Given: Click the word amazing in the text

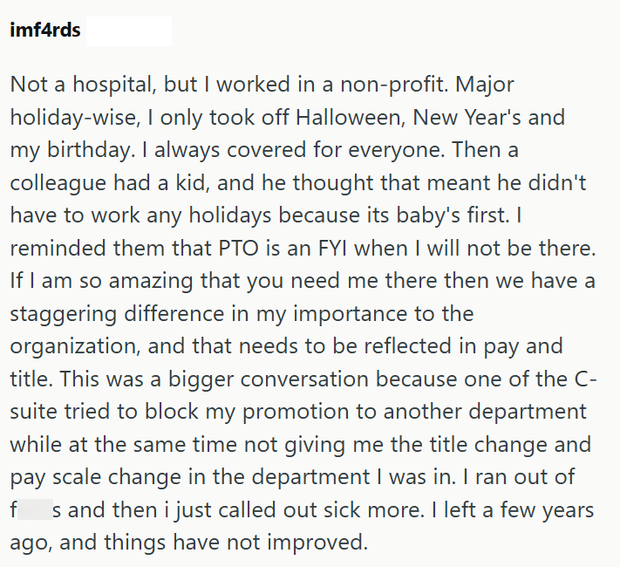Looking at the screenshot, I should 151,281.
